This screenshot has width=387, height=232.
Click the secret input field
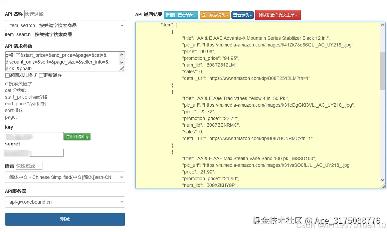point(34,153)
